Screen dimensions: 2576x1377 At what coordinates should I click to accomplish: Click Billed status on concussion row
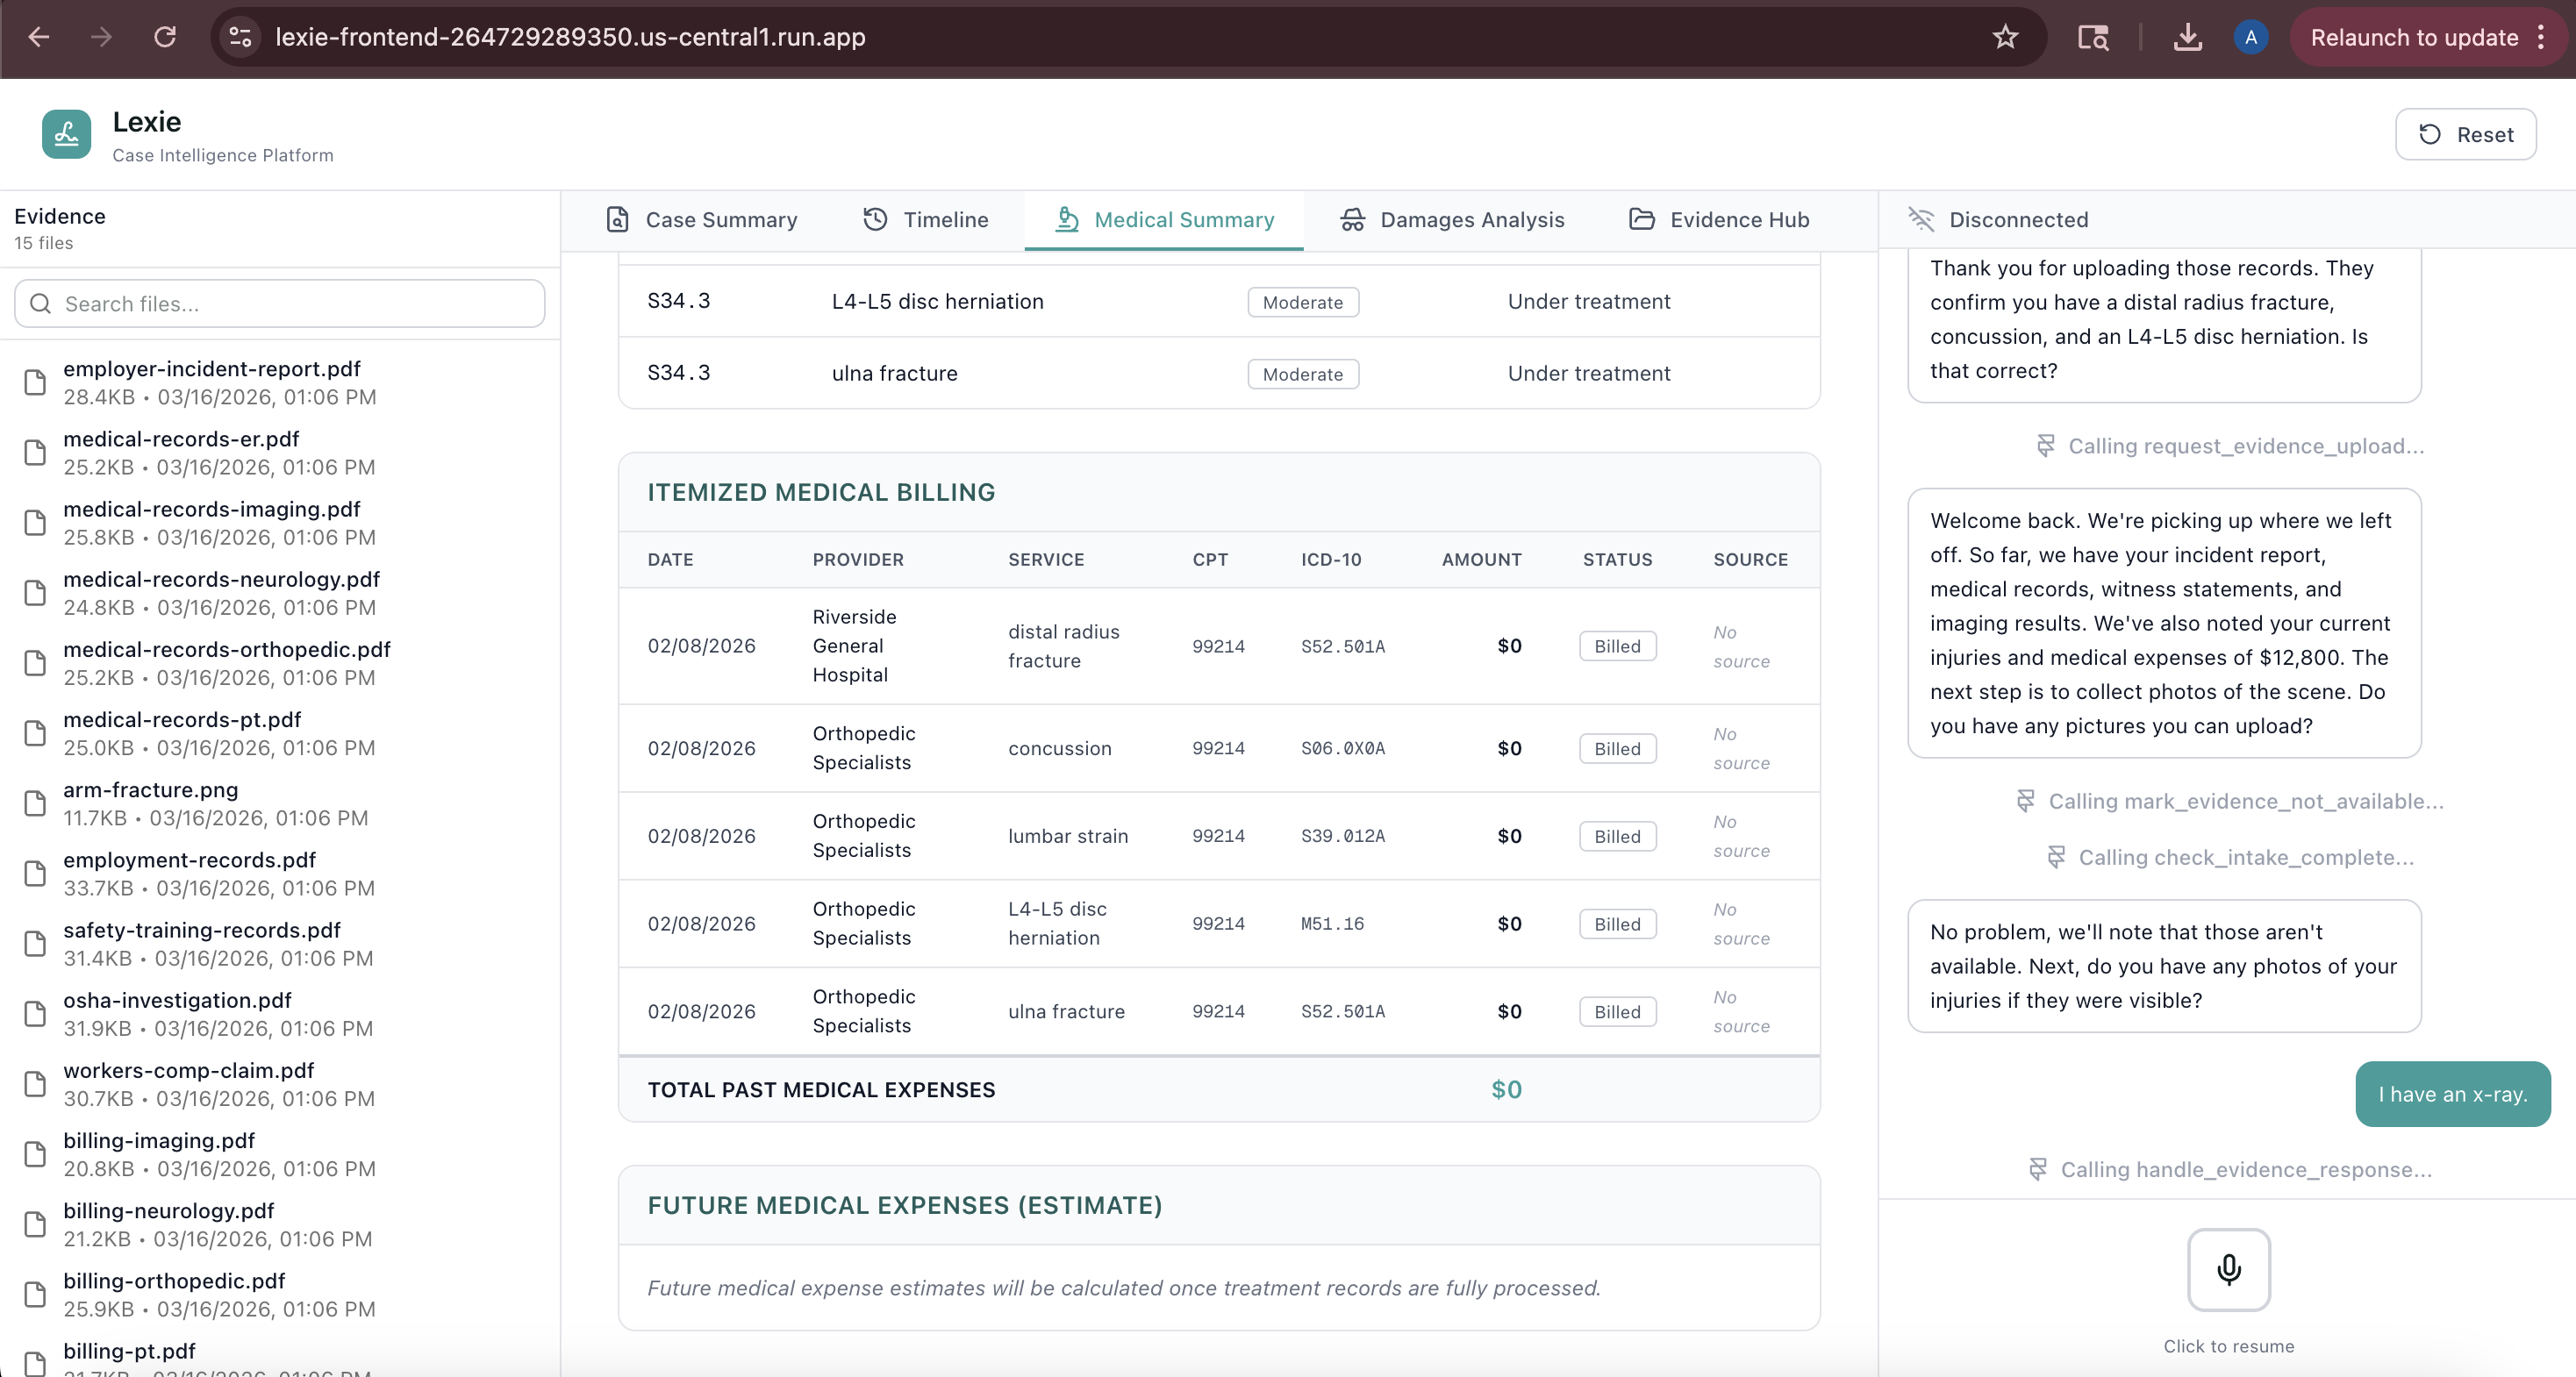click(x=1617, y=749)
